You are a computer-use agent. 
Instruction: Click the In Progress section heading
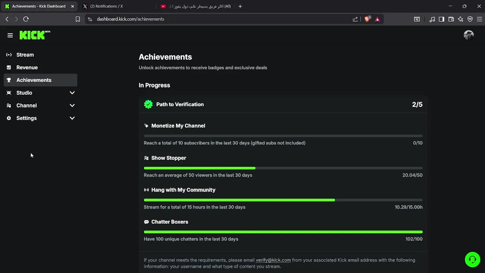point(154,85)
